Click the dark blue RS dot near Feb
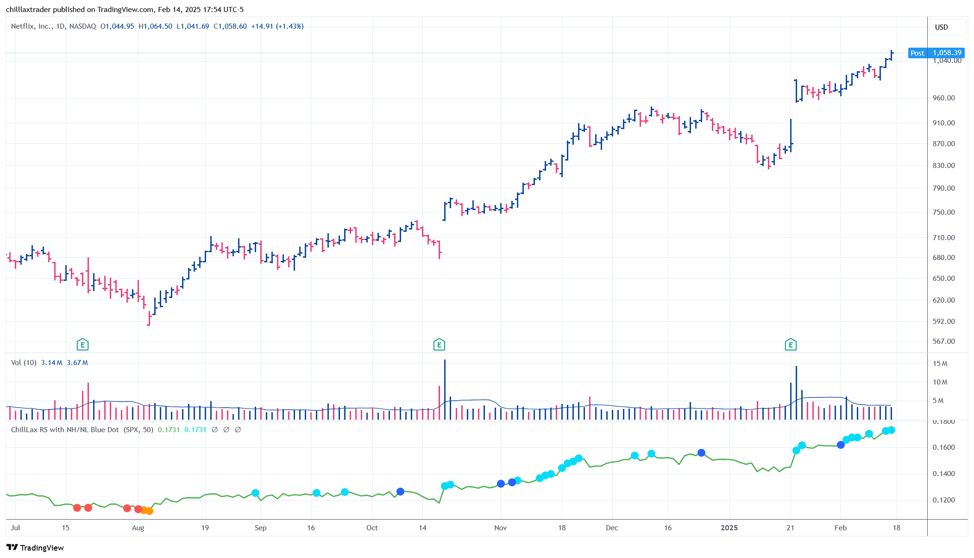Viewport: 974px width, 558px height. (x=841, y=445)
